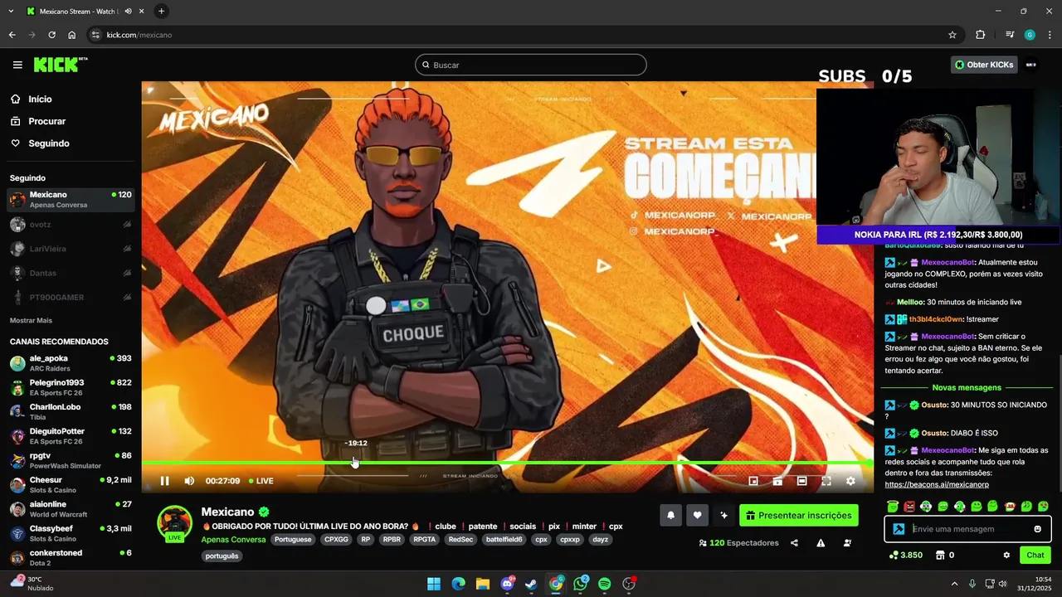This screenshot has height=597, width=1062.
Task: Reload the browser page
Action: click(x=51, y=35)
